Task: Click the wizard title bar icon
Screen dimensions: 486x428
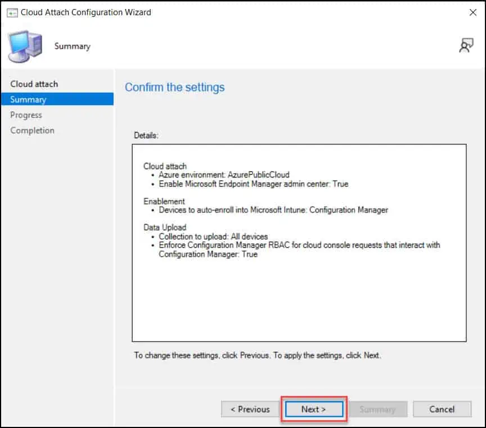Action: (x=12, y=13)
